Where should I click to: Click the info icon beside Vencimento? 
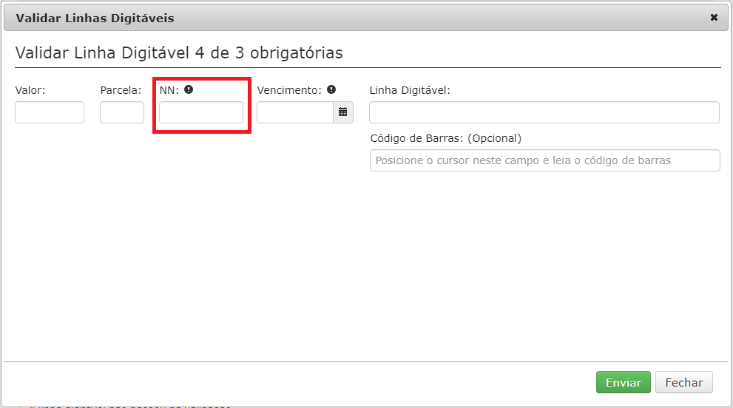(331, 89)
